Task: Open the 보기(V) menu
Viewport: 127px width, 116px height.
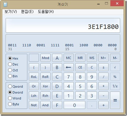Action: (x=11, y=12)
